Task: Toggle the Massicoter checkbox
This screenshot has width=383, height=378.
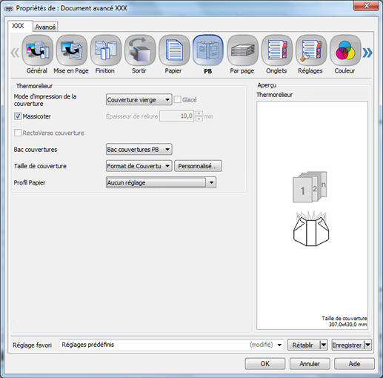Action: pos(18,116)
